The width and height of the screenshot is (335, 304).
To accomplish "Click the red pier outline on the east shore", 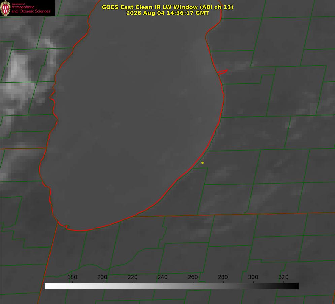I will click(x=222, y=72).
